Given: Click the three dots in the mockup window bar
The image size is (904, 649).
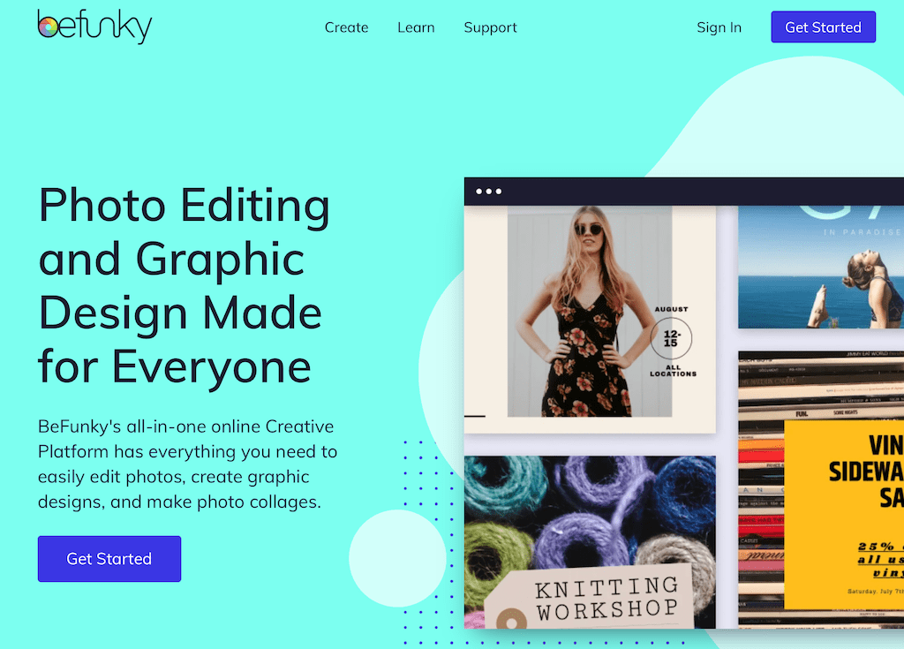Looking at the screenshot, I should (488, 192).
